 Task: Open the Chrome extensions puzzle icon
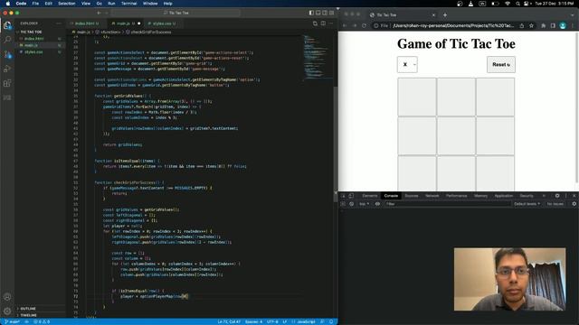(543, 26)
